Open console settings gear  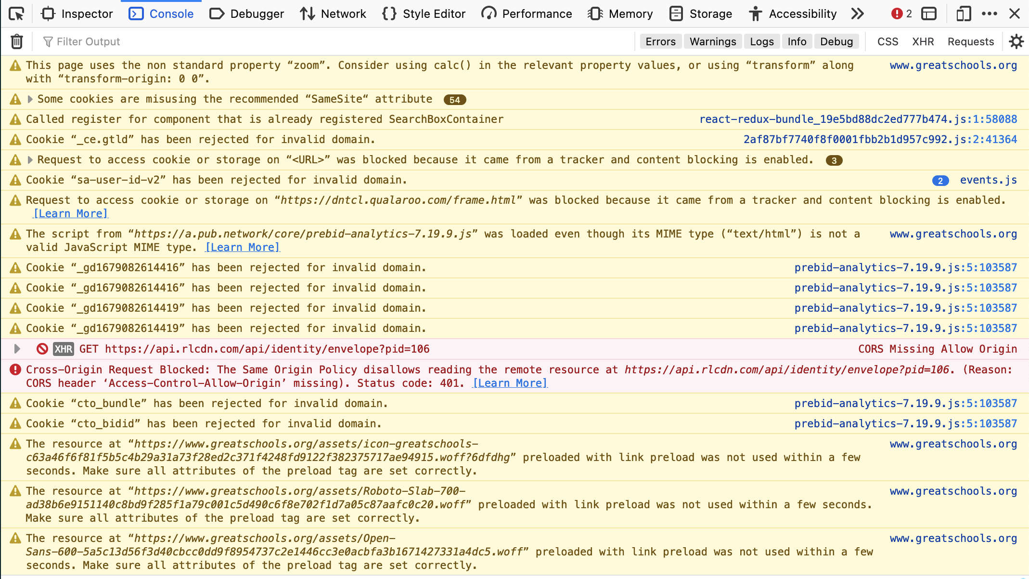click(x=1016, y=41)
